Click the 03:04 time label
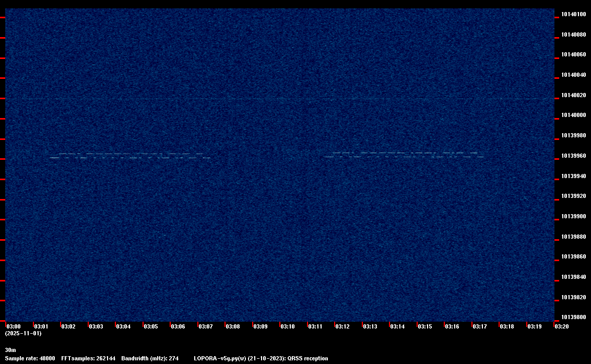 [x=123, y=326]
